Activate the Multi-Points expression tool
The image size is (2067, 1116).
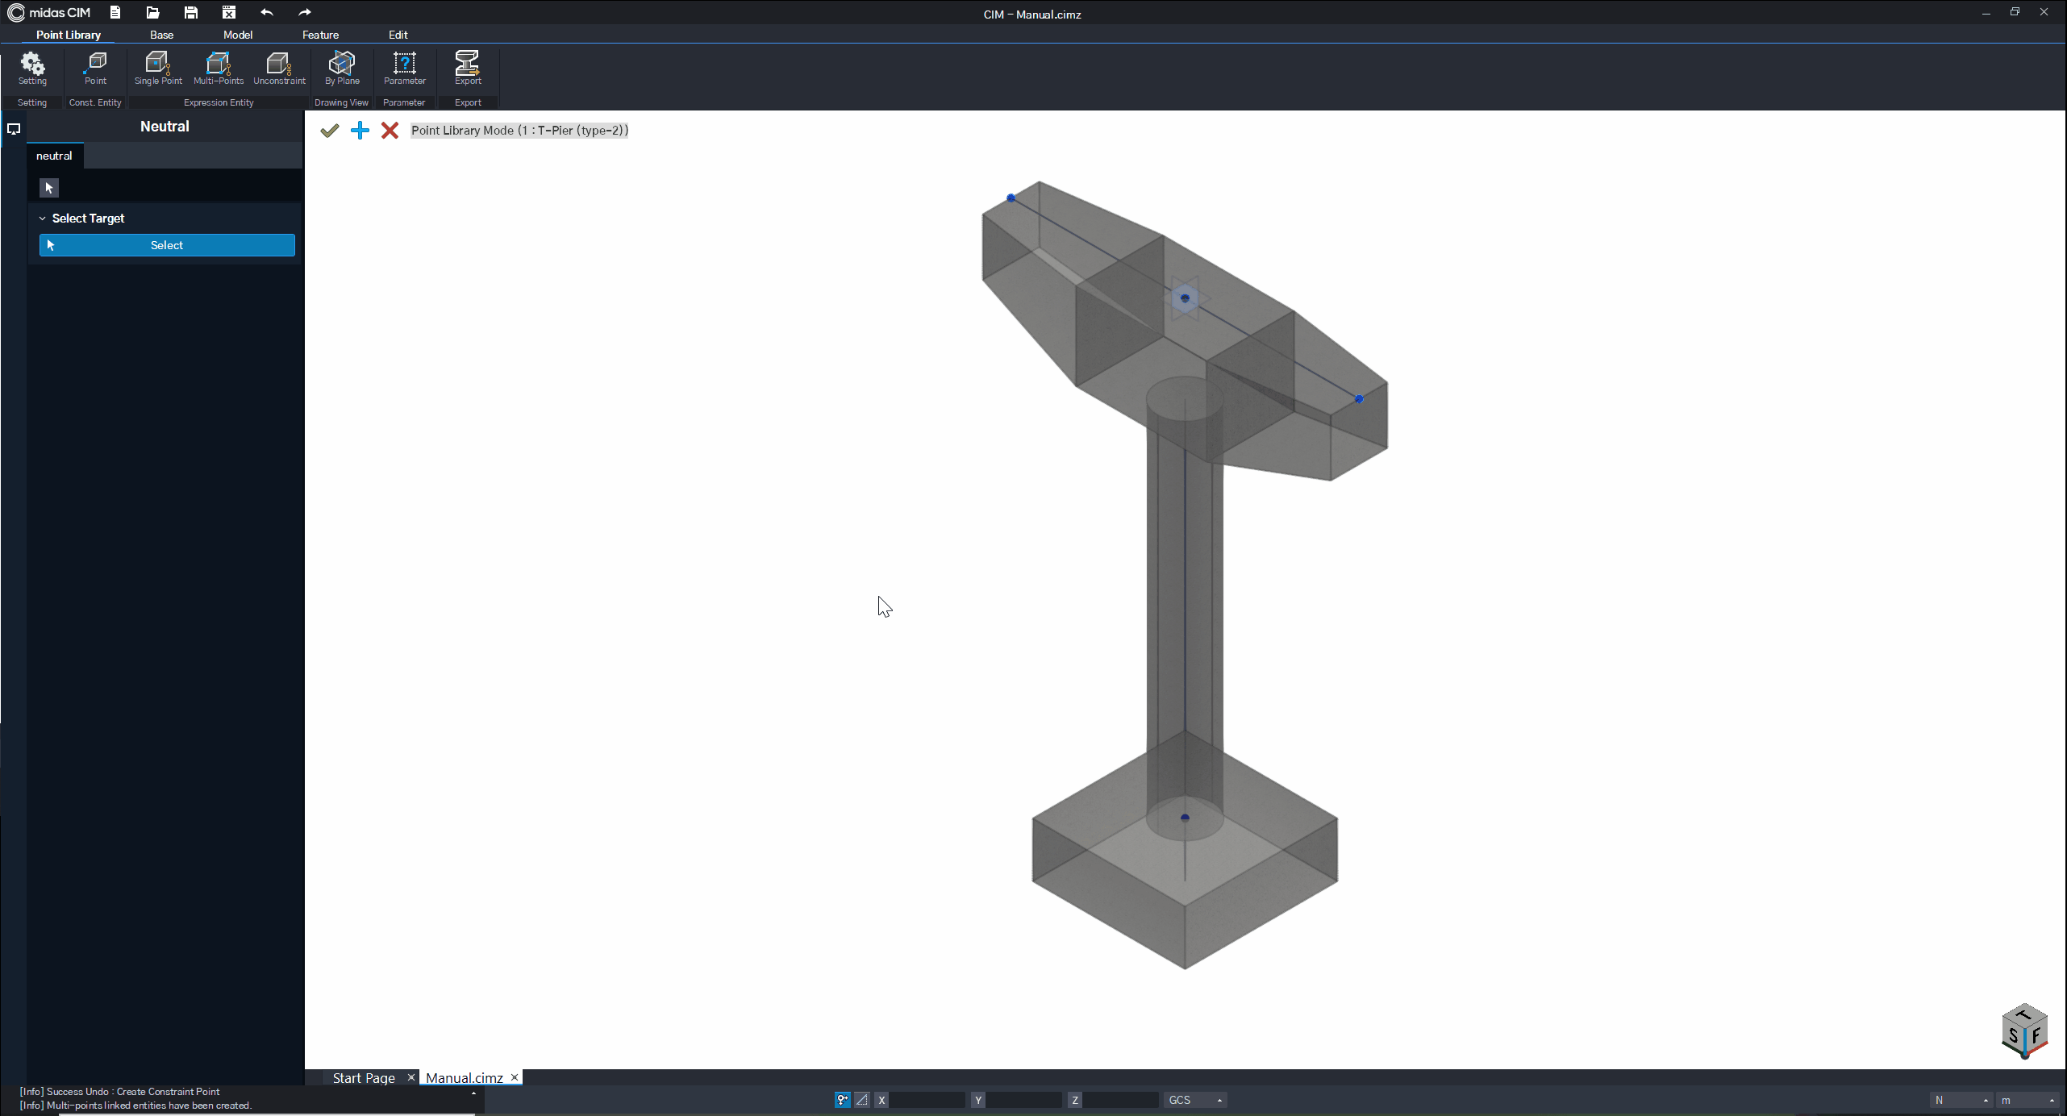point(219,69)
